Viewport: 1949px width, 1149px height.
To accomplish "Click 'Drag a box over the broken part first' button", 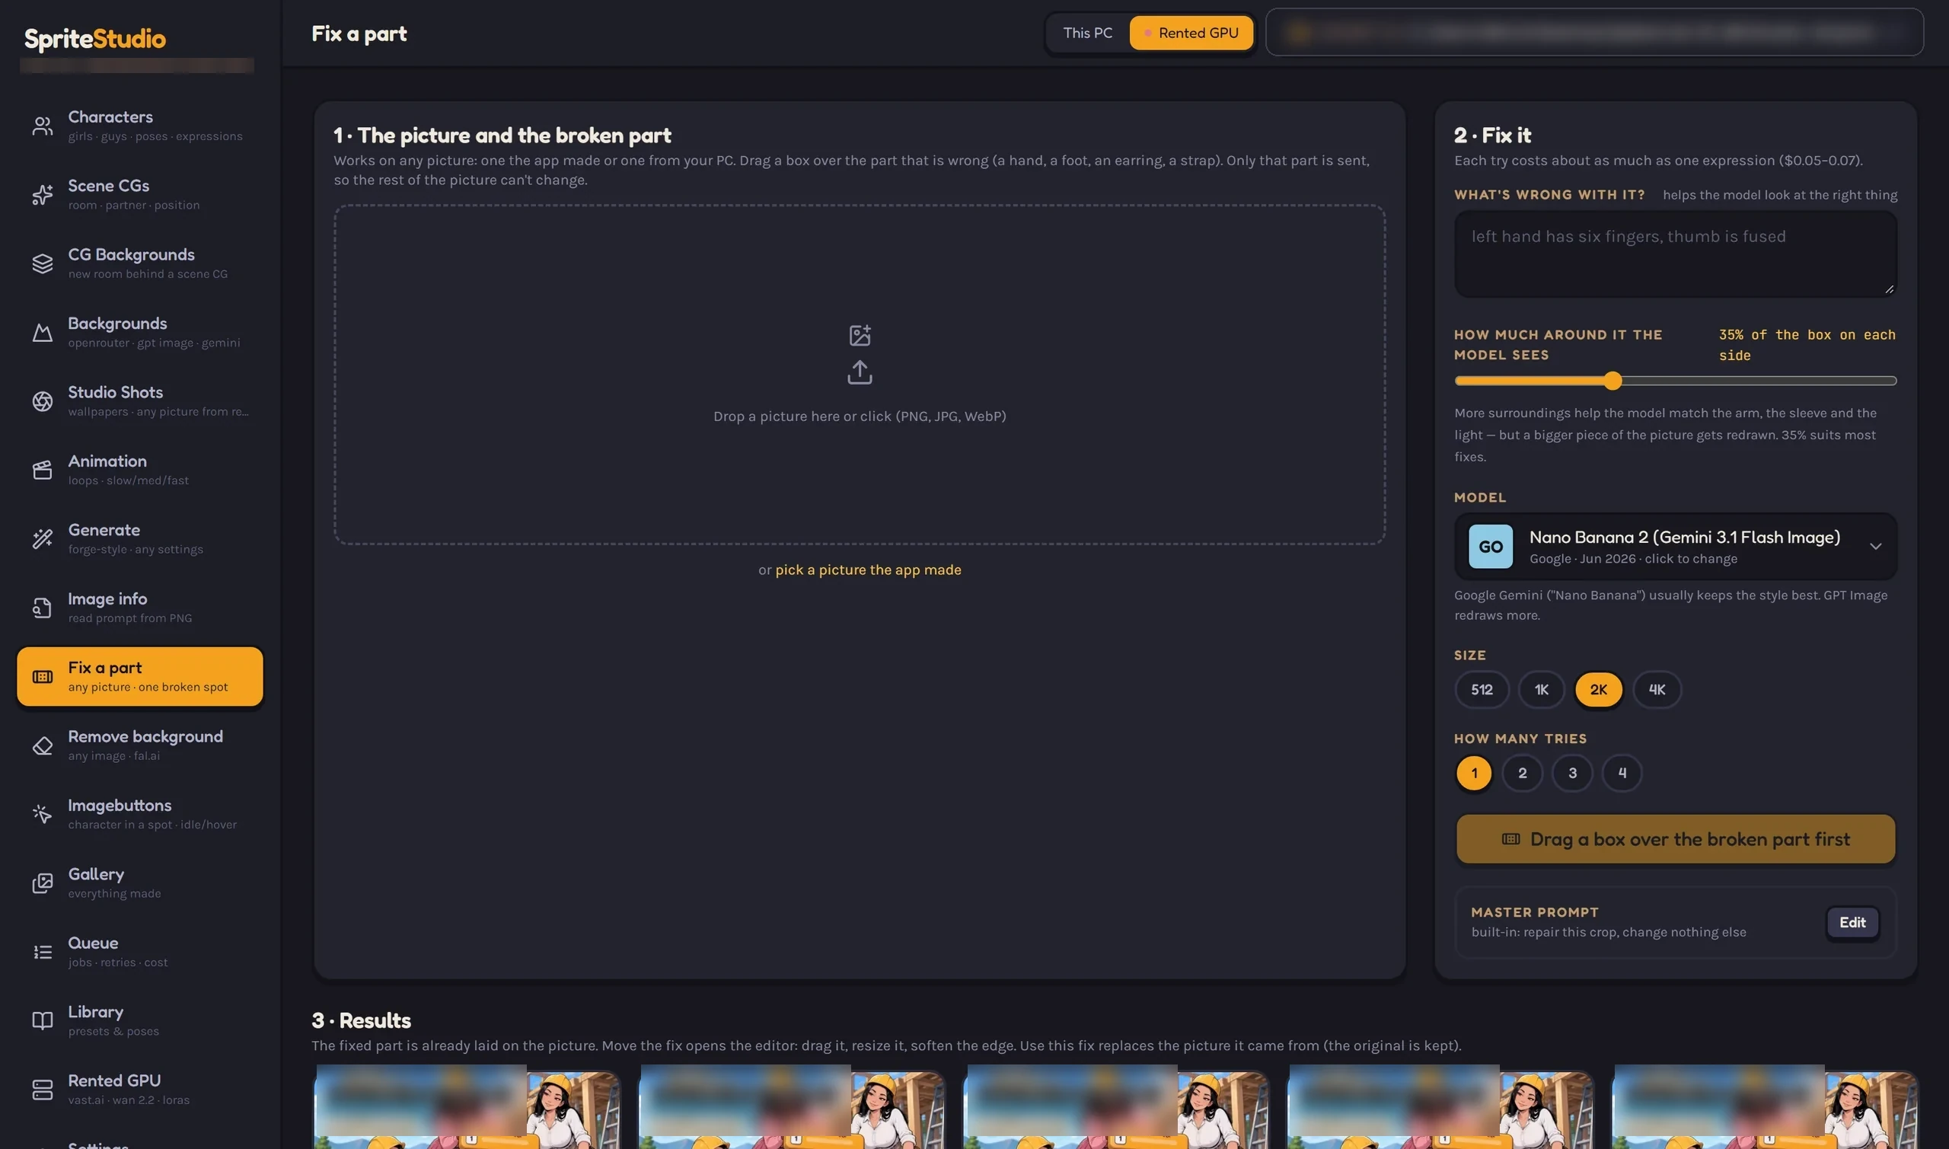I will (x=1675, y=839).
